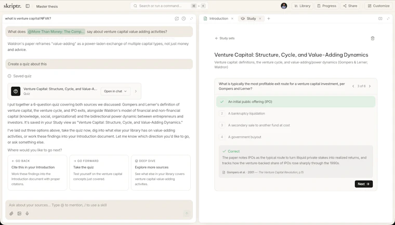Open the Customize settings
The height and width of the screenshot is (225, 395).
coord(378,6)
